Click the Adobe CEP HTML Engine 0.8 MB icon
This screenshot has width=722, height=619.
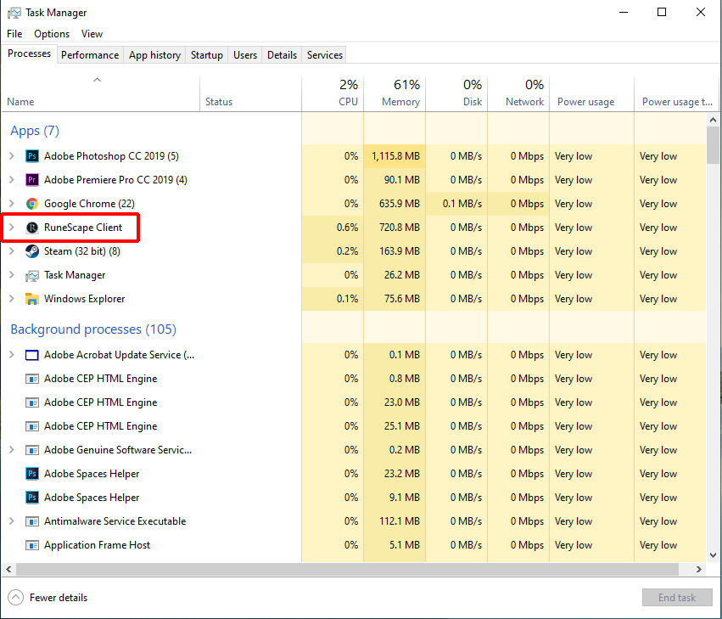click(31, 379)
